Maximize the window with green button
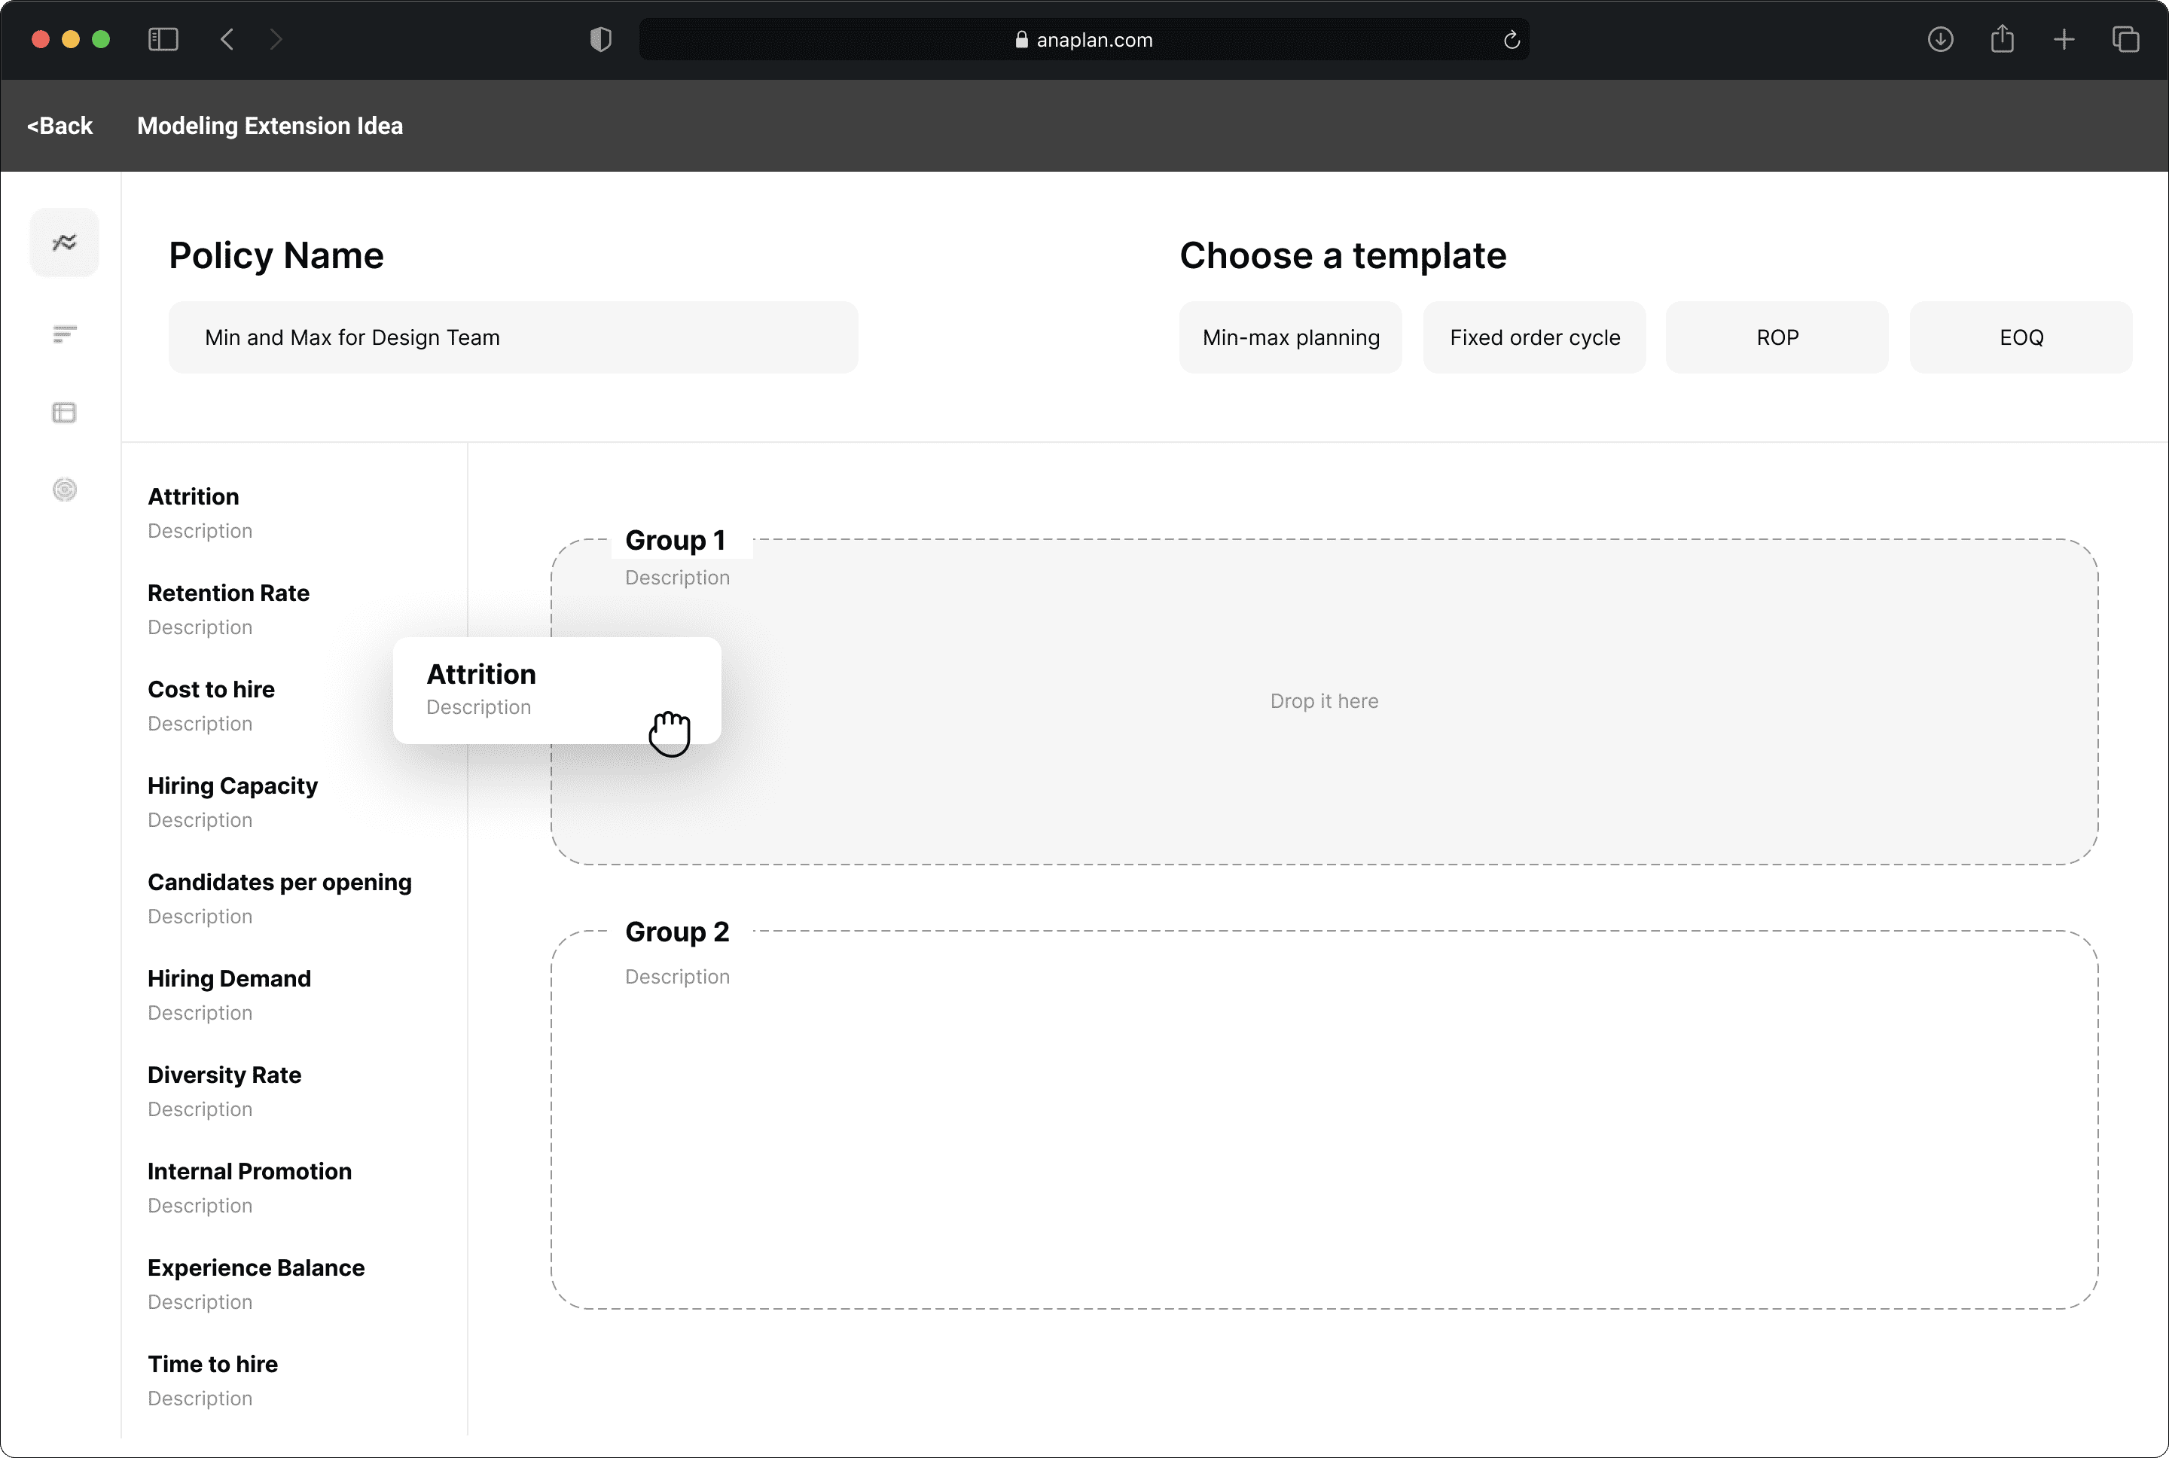Screen dimensions: 2169x1458 (102, 39)
